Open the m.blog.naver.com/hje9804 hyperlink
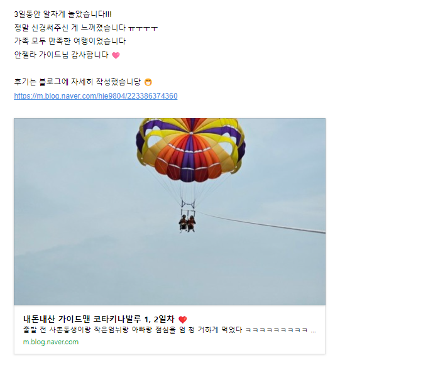 click(x=96, y=96)
